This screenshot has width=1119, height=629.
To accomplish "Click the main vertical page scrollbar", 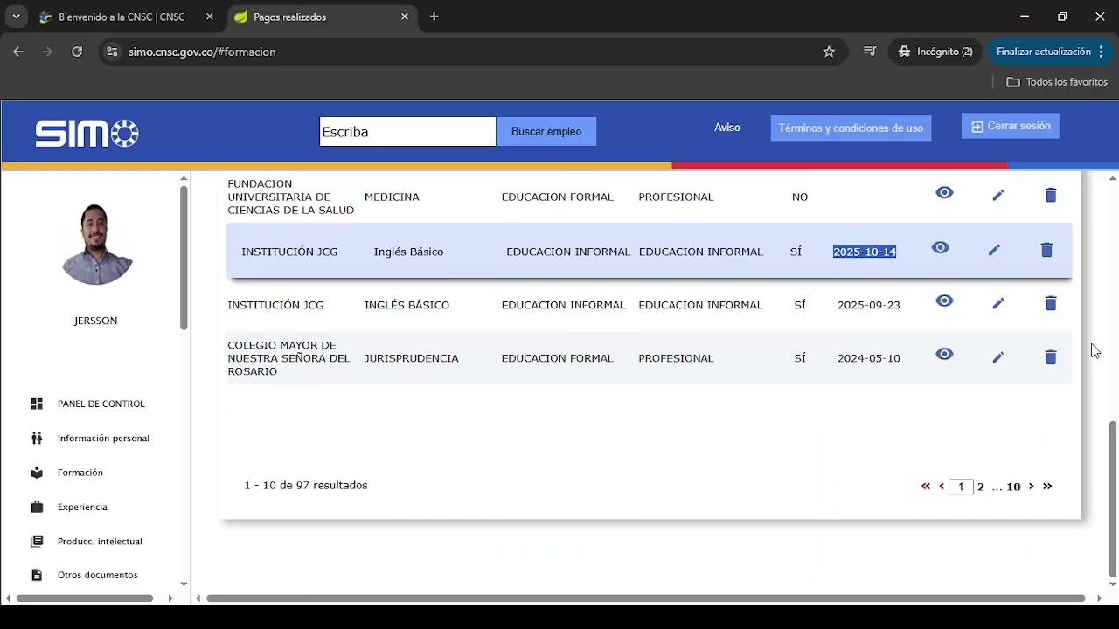I will (1112, 499).
